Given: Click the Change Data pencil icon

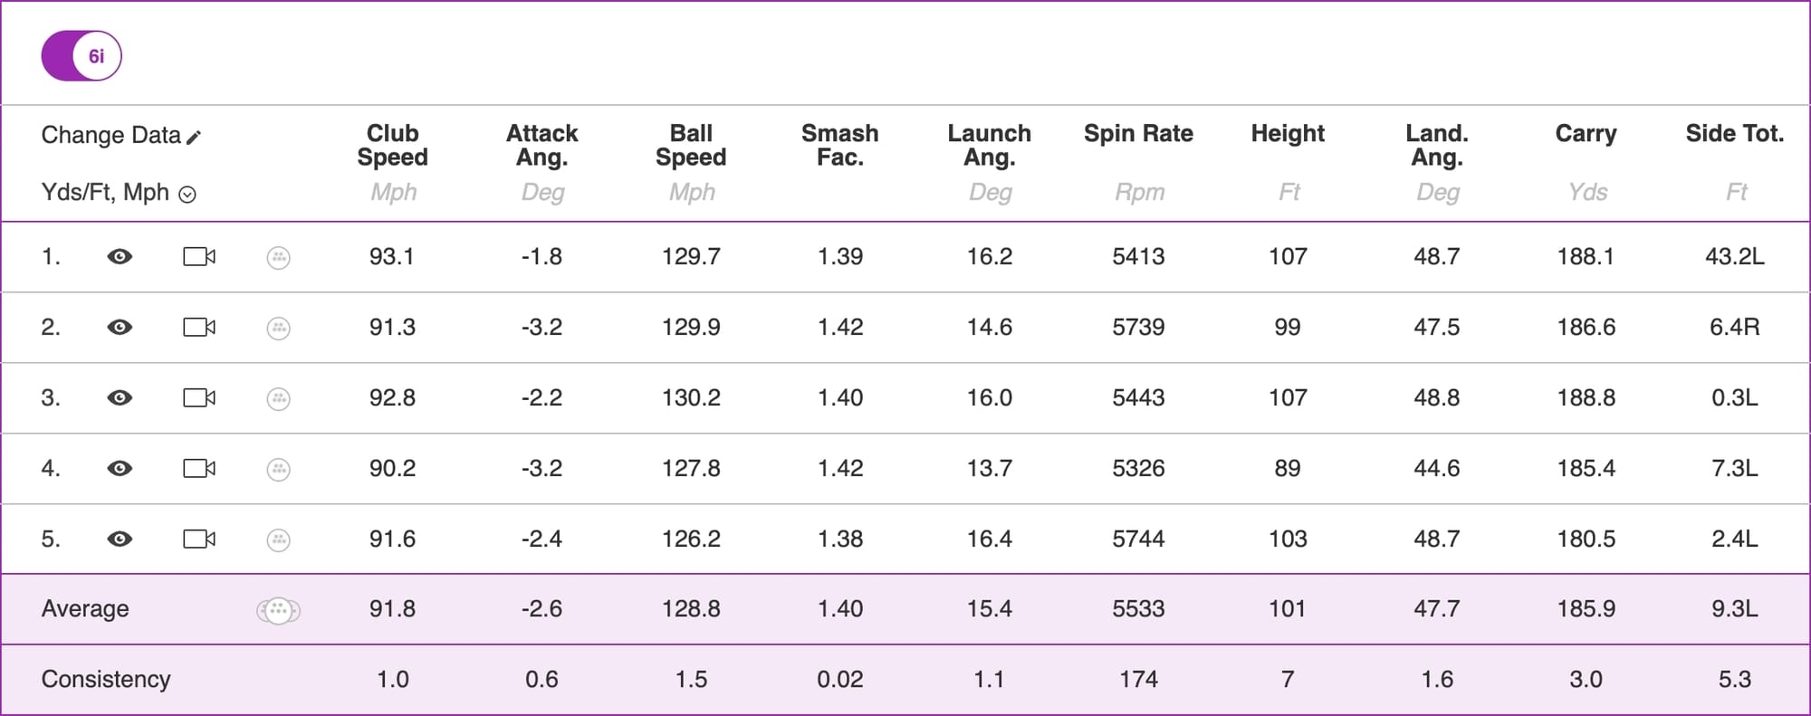Looking at the screenshot, I should (194, 137).
